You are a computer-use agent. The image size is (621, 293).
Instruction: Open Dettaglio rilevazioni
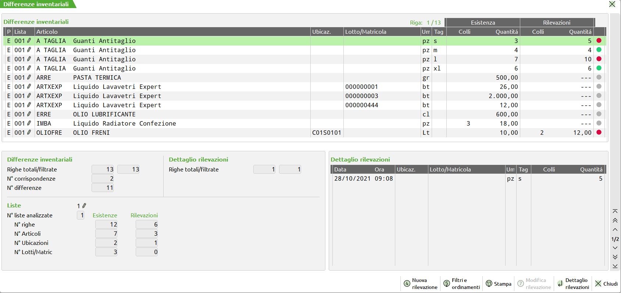(x=573, y=283)
